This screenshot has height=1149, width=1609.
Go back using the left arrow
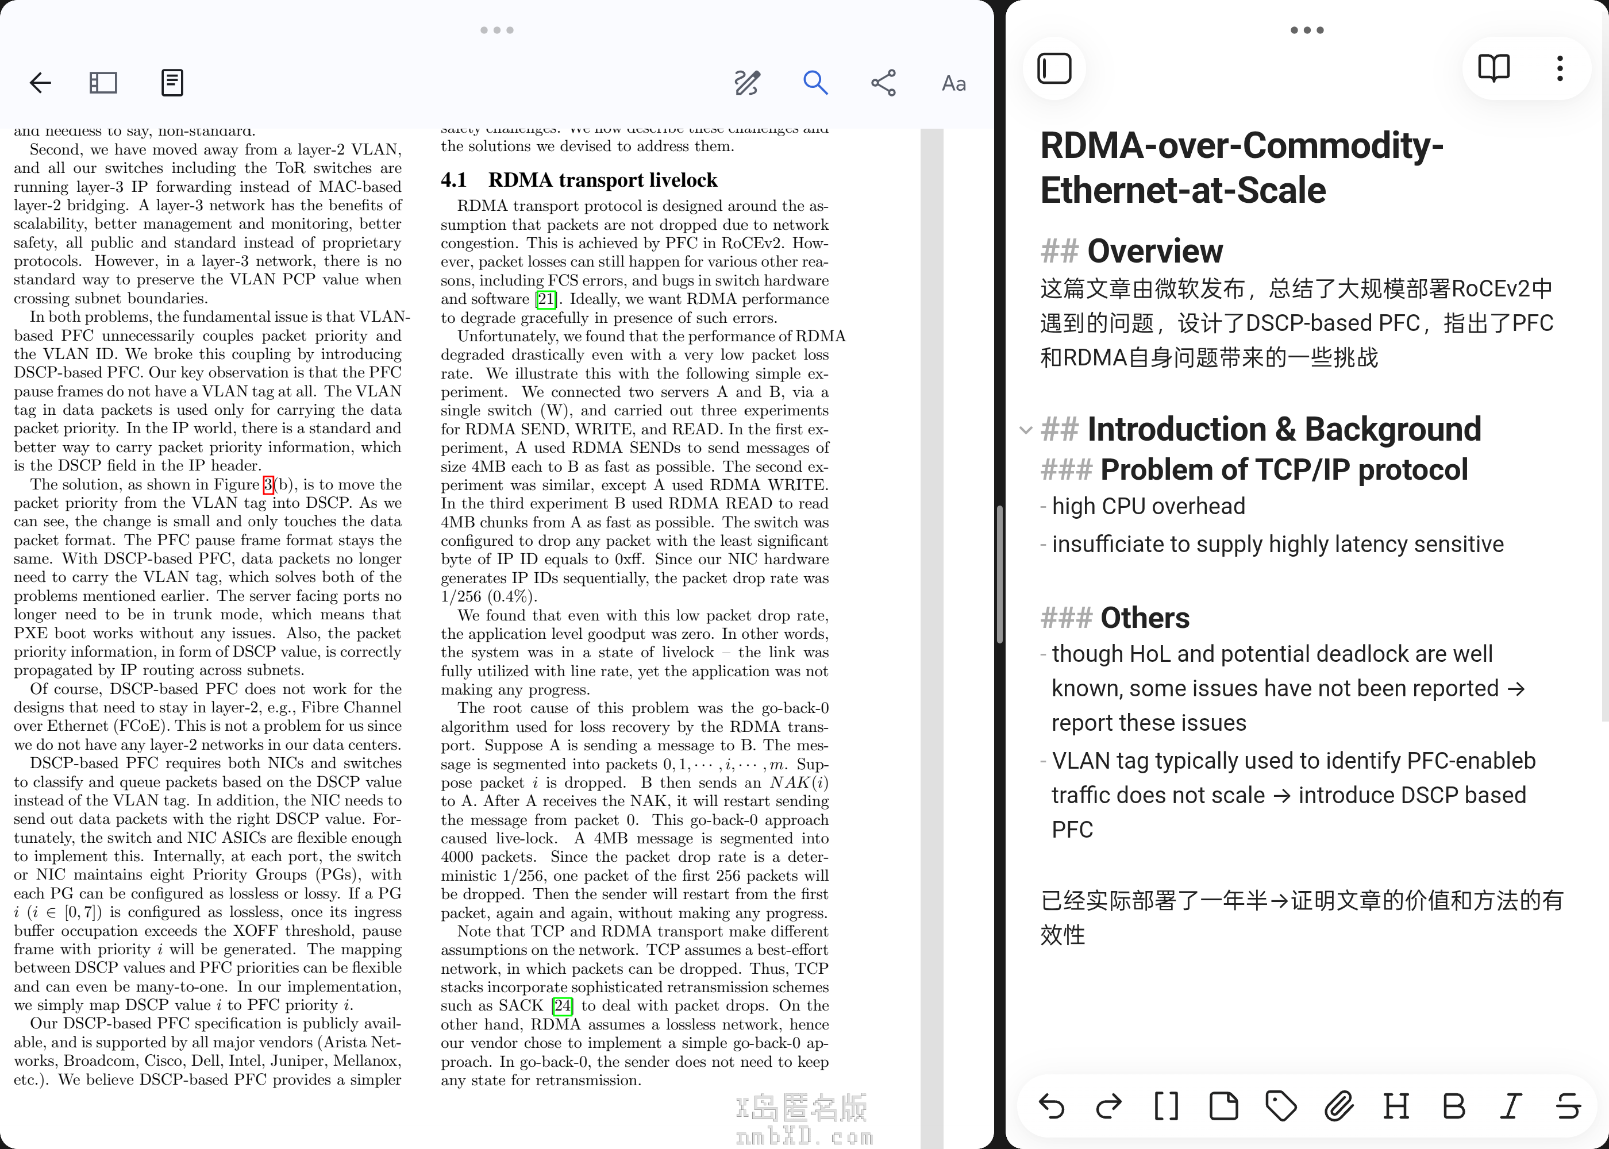coord(40,83)
